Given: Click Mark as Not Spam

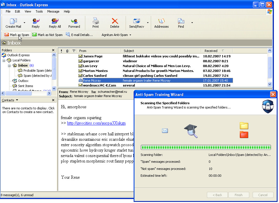Looking at the screenshot, I should 48,35.
